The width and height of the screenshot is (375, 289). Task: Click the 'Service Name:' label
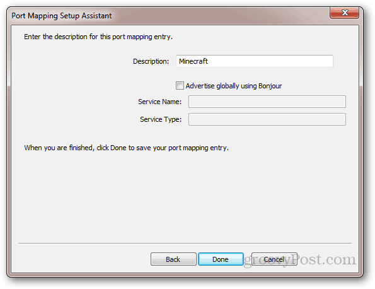pos(159,102)
